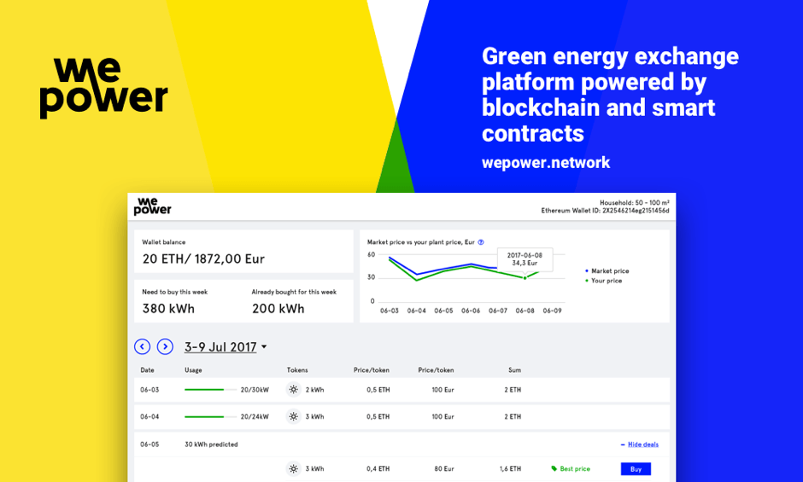Click the Green energy exchange headline
803x482 pixels.
610,95
